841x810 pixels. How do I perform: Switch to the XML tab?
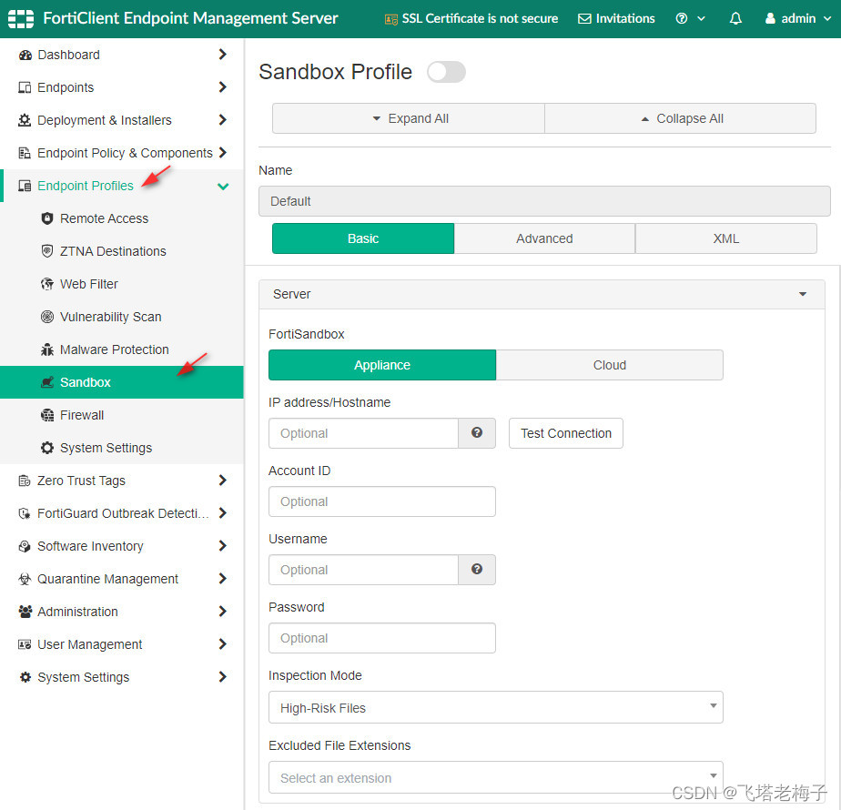point(726,238)
